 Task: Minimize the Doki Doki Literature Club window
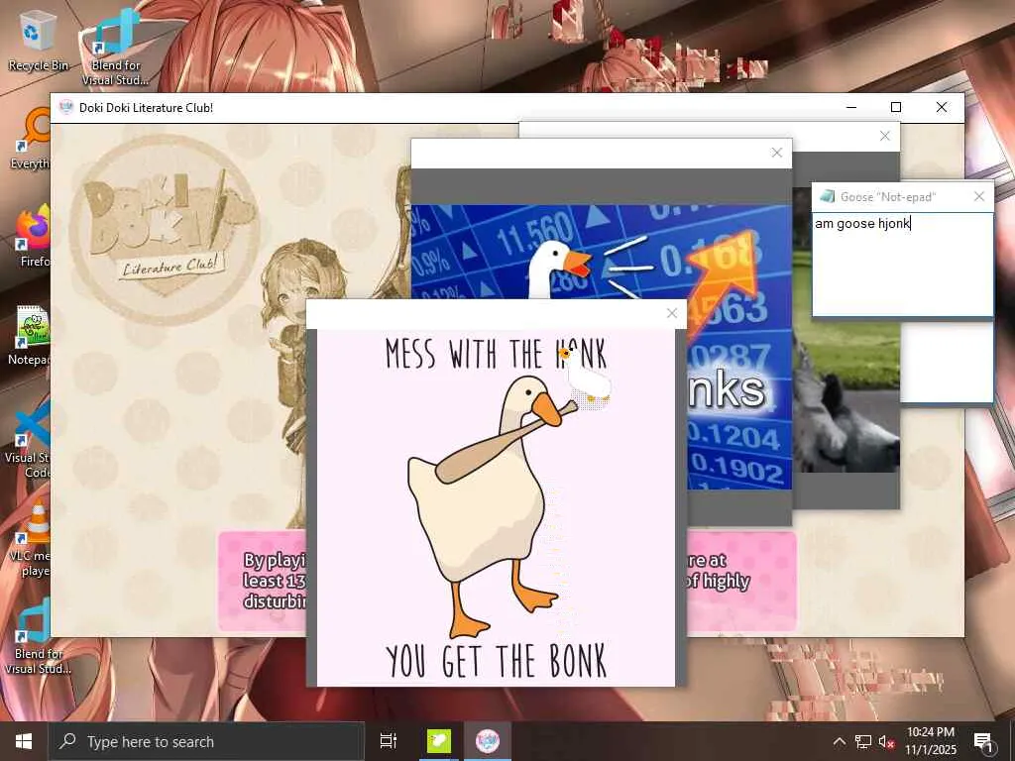[851, 107]
